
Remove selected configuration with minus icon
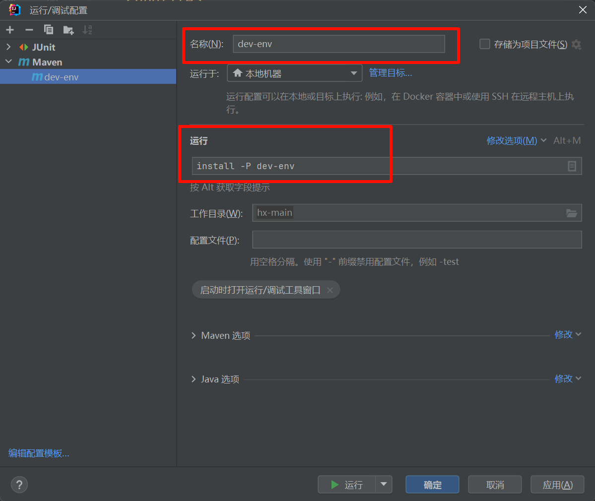[29, 30]
